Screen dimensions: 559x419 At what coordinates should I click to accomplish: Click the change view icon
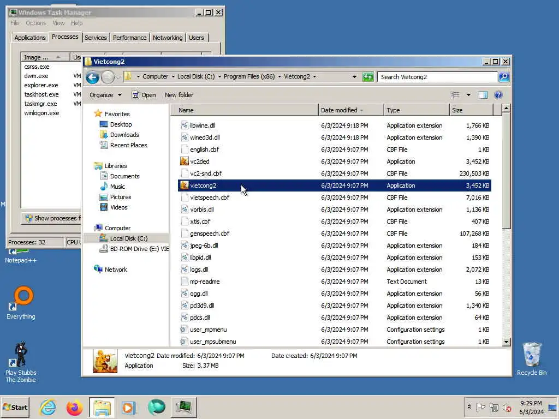455,95
